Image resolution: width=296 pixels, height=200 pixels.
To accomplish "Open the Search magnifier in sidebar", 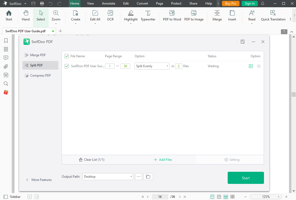I will coord(6,84).
